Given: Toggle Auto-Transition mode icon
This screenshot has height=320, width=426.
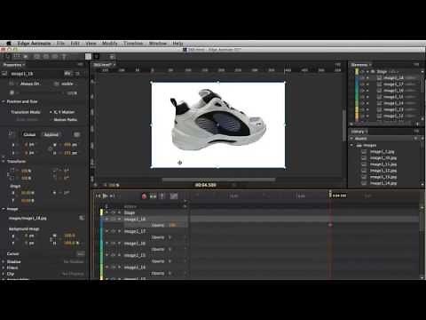Looking at the screenshot, I should pos(153,196).
